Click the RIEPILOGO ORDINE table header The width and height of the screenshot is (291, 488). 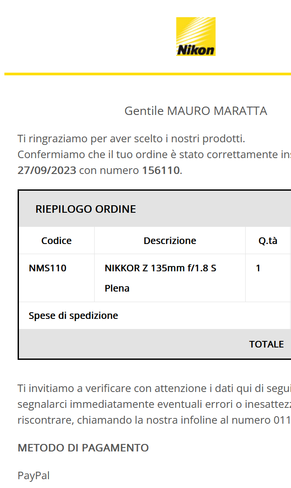(85, 209)
